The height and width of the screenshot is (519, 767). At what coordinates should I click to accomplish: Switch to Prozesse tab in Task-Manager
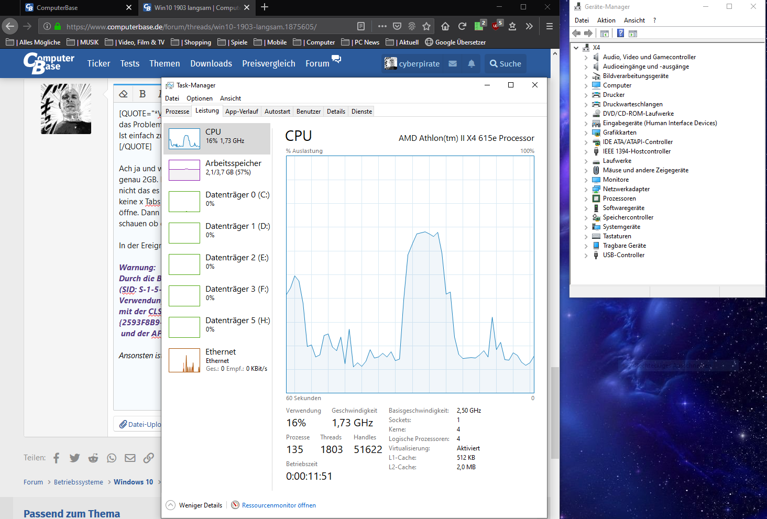[x=177, y=112]
